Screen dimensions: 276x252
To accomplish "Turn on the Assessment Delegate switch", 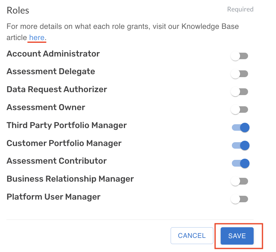I will pos(239,74).
